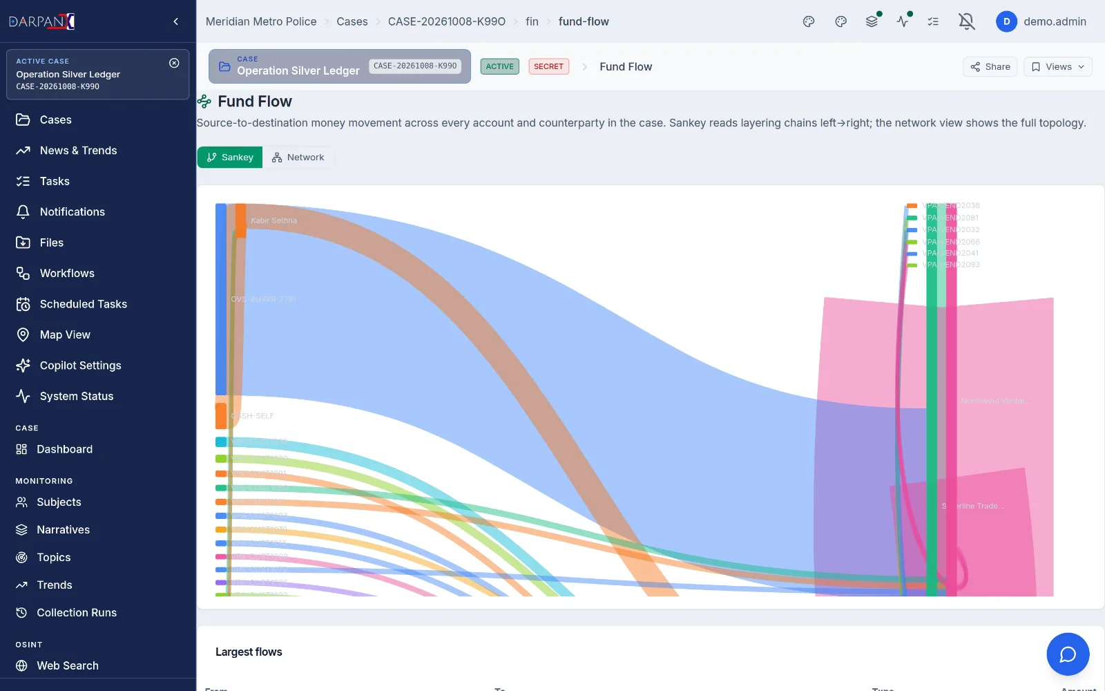Open the Operation Silver Ledger case chip

[x=340, y=66]
